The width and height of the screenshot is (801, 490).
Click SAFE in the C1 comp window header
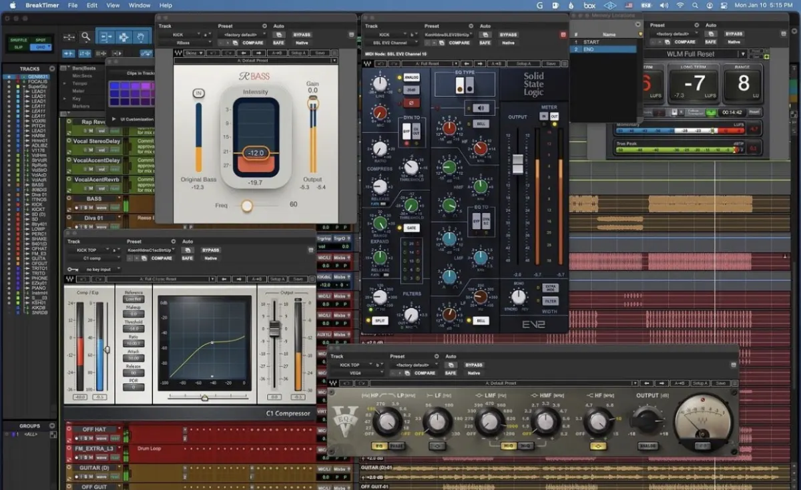pos(188,258)
